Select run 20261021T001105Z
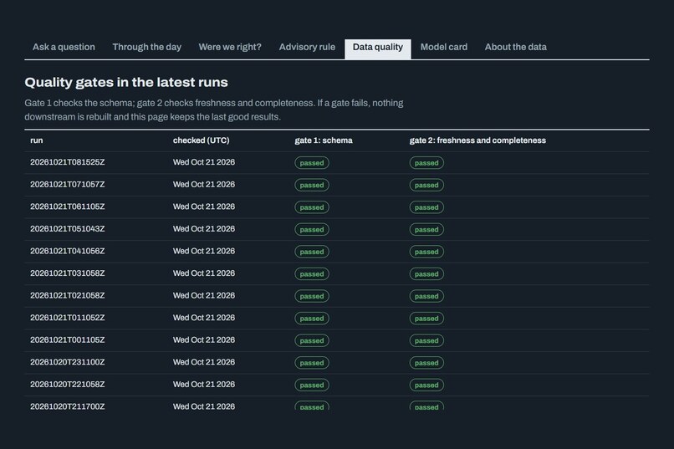Image resolution: width=674 pixels, height=449 pixels. (68, 340)
